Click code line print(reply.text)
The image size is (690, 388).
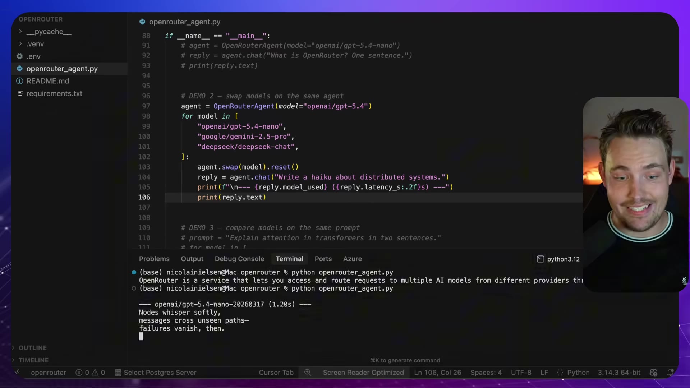click(x=232, y=197)
